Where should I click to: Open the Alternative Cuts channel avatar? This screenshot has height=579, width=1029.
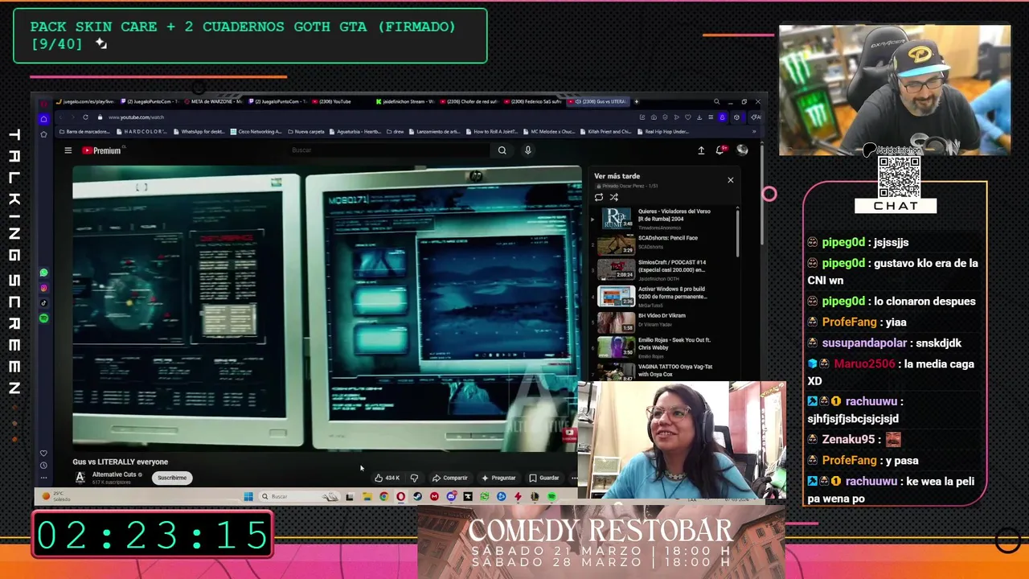click(80, 477)
